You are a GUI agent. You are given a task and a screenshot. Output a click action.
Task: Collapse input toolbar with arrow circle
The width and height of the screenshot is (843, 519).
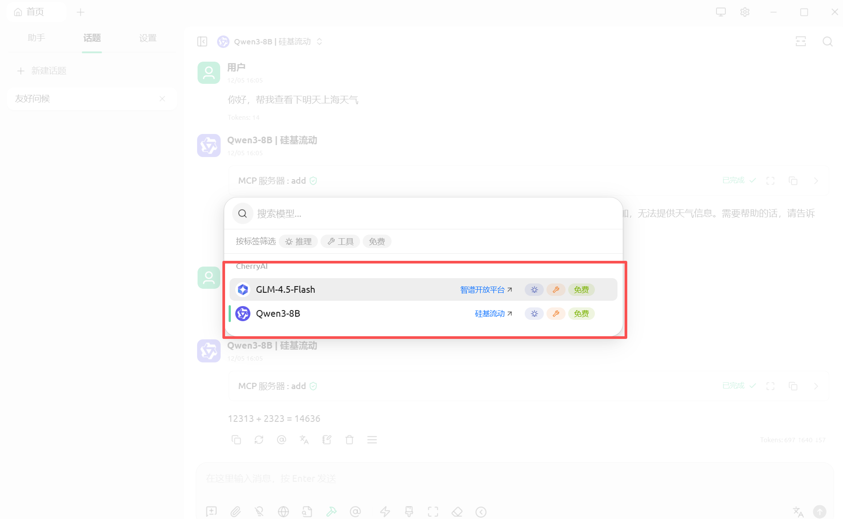pyautogui.click(x=481, y=511)
